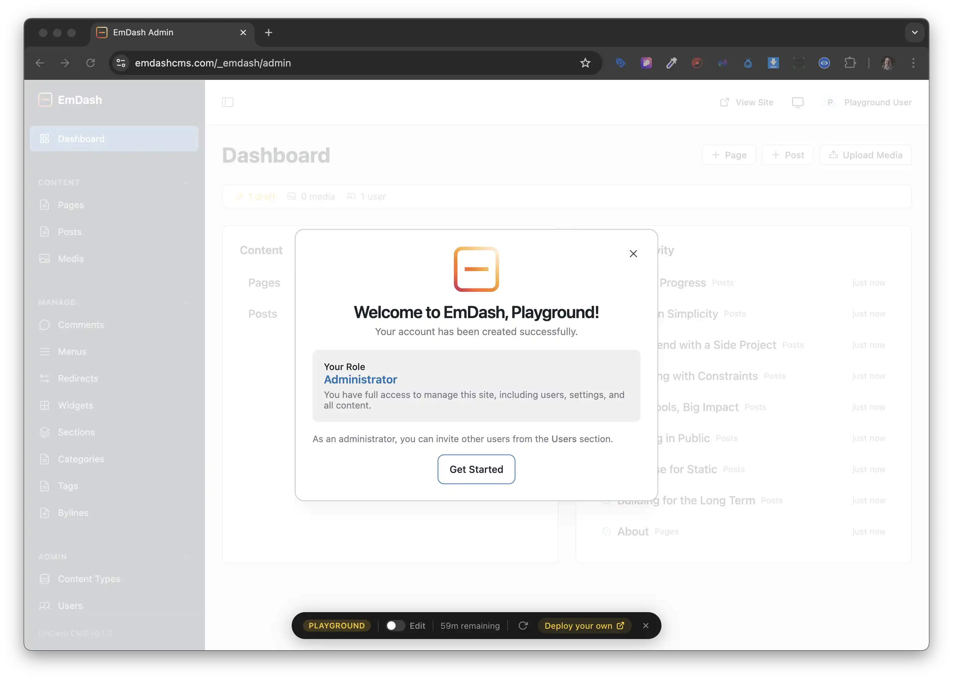
Task: Open Dashboard in sidebar
Action: point(114,139)
